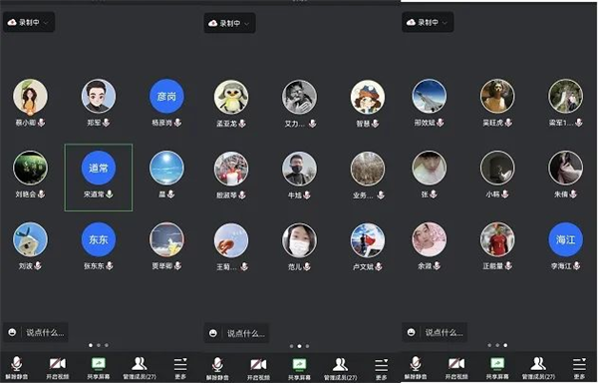Click muted microphone icon beside 正能量
This screenshot has width=598, height=383.
(x=508, y=265)
